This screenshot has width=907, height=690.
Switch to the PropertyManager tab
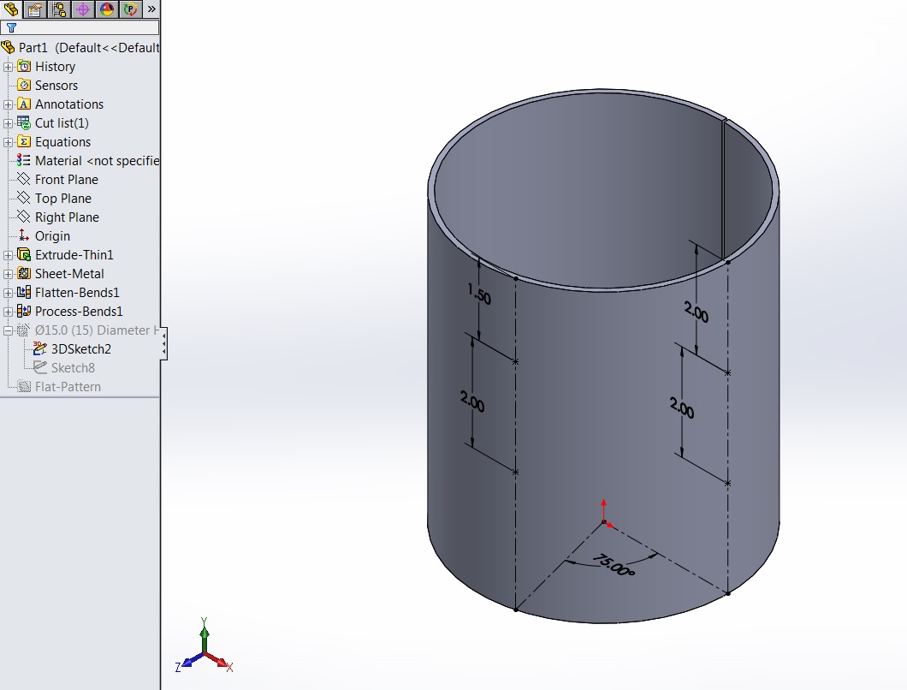34,9
